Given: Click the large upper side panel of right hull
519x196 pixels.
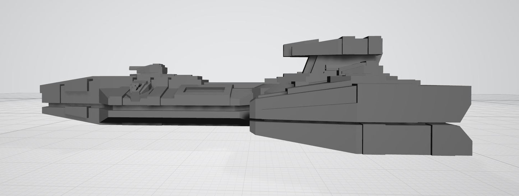Looking at the screenshot, I should tap(409, 102).
